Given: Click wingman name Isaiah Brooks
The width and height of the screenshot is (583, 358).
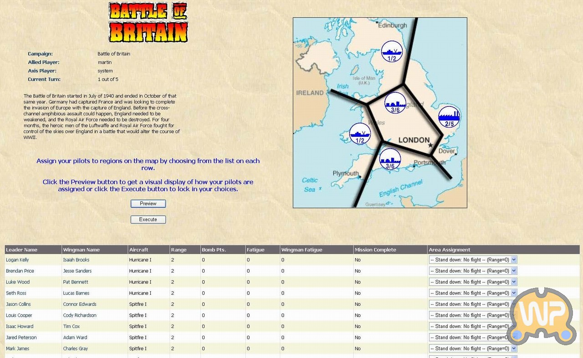Looking at the screenshot, I should [76, 260].
